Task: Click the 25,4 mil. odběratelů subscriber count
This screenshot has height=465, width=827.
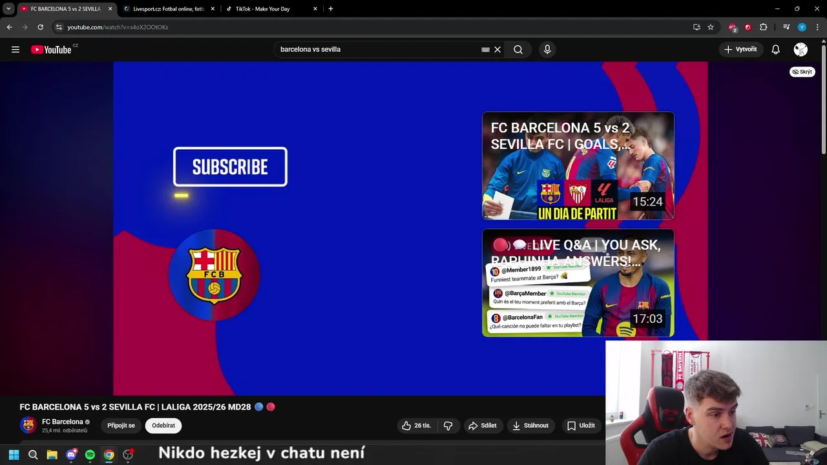Action: tap(65, 431)
